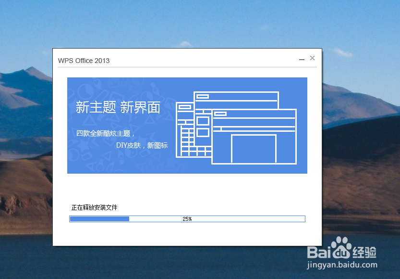Screen dimensions: 400x279
Task: Click the WPS Office 2013 title label
Action: tap(84, 61)
